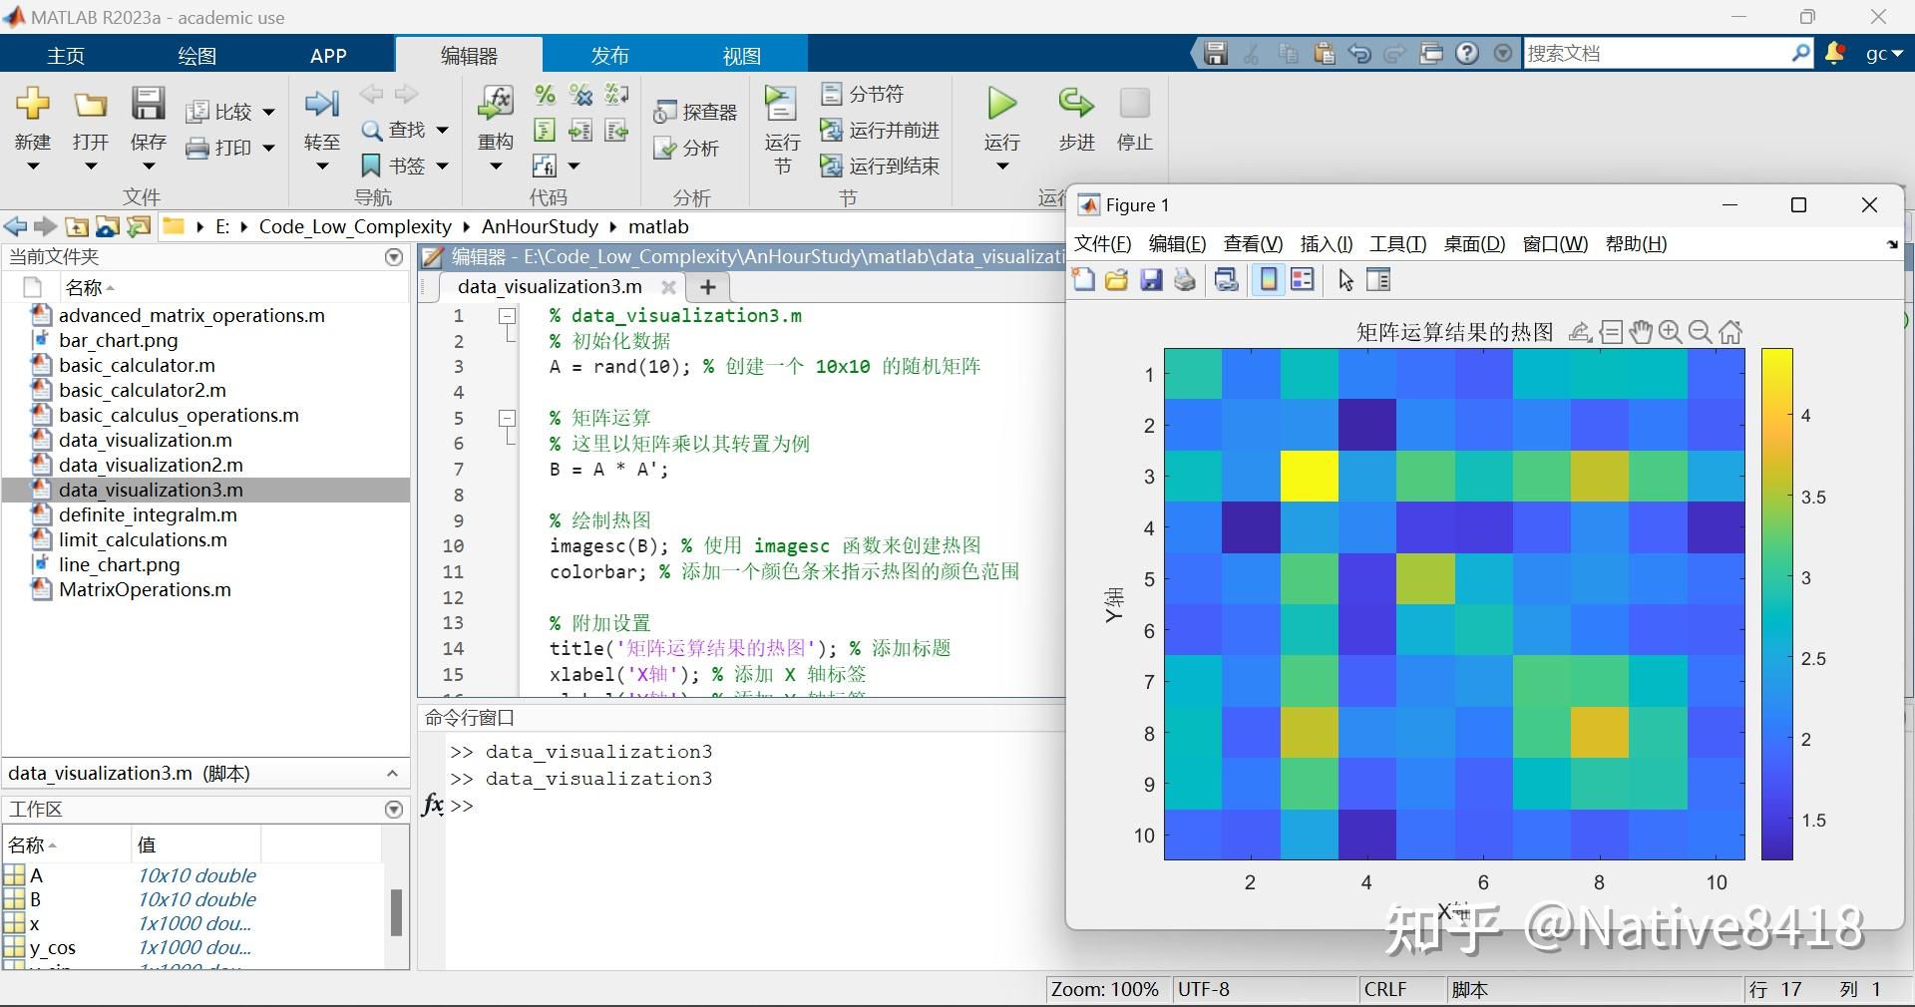Image resolution: width=1915 pixels, height=1007 pixels.
Task: Open gc user account dropdown
Action: (1884, 54)
